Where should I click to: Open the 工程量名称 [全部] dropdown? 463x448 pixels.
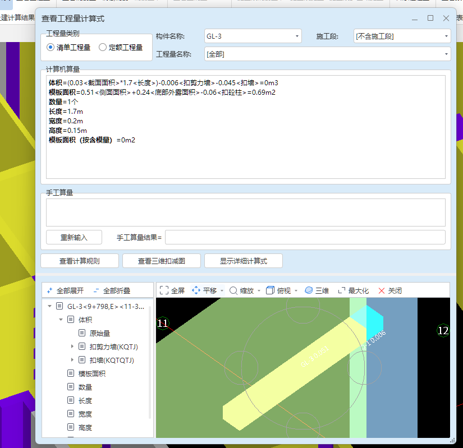(x=446, y=54)
